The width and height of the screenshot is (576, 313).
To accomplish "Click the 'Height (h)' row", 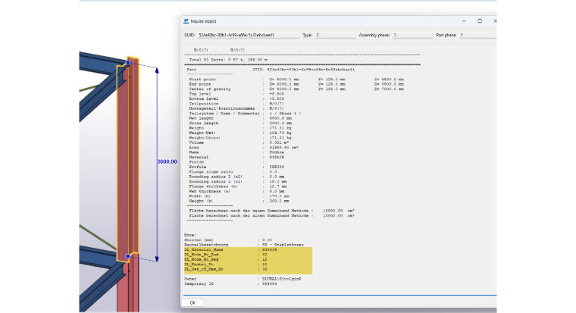I will click(x=239, y=201).
